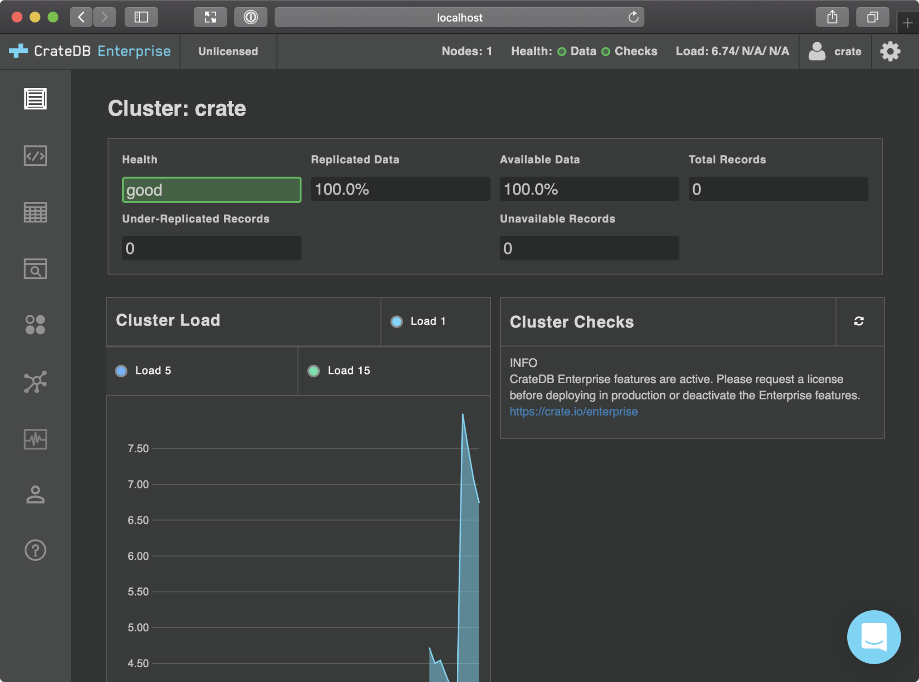Open the settings gear menu
Viewport: 919px width, 682px height.
click(890, 51)
